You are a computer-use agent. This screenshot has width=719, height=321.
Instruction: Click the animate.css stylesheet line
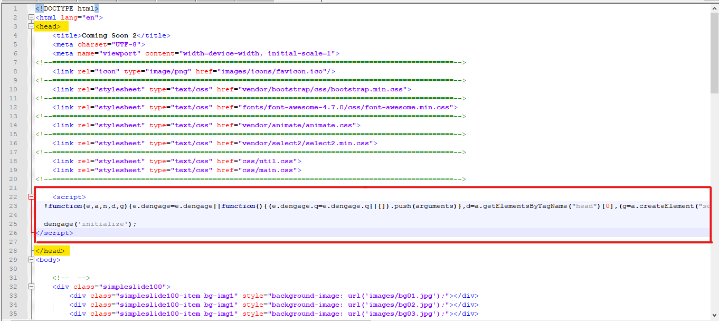(206, 125)
